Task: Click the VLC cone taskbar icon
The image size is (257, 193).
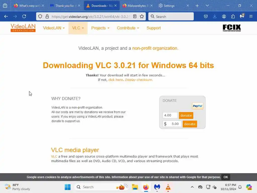Action: [x=168, y=187]
